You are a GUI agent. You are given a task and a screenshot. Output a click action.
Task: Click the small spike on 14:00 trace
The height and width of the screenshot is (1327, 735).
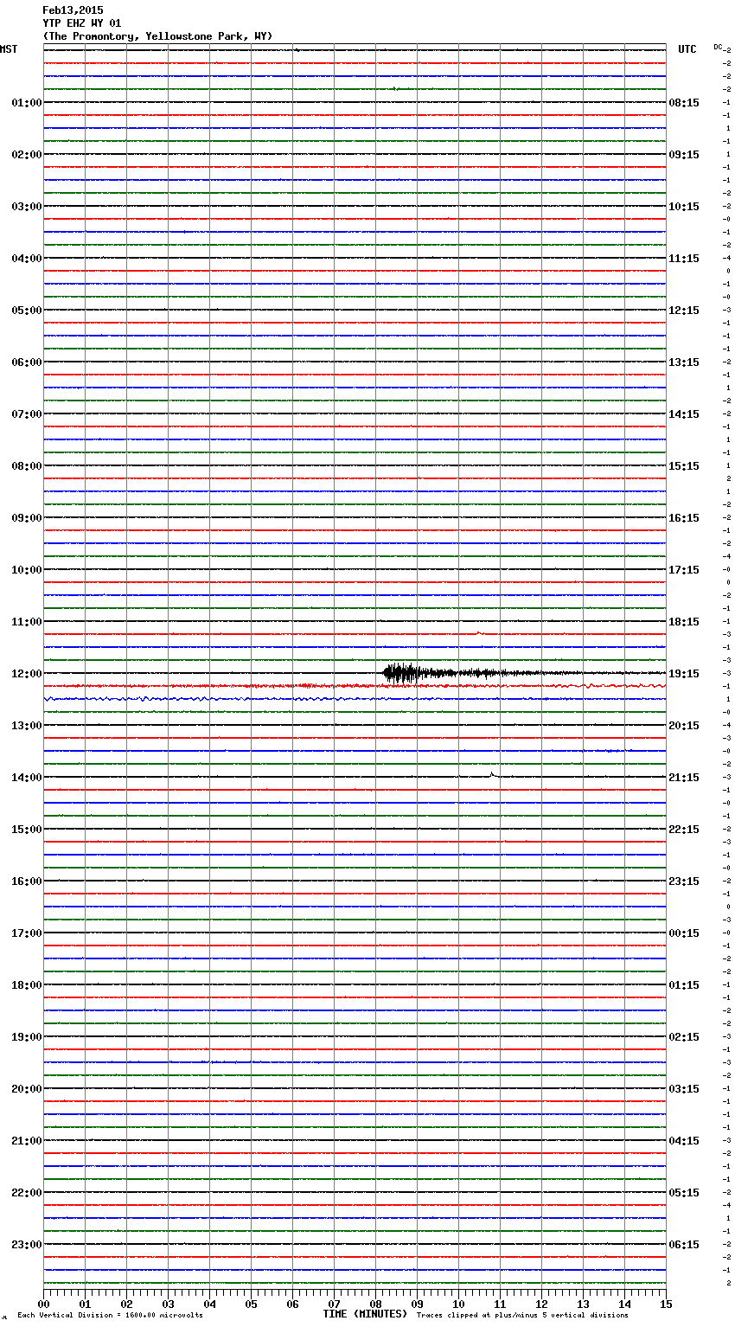492,774
